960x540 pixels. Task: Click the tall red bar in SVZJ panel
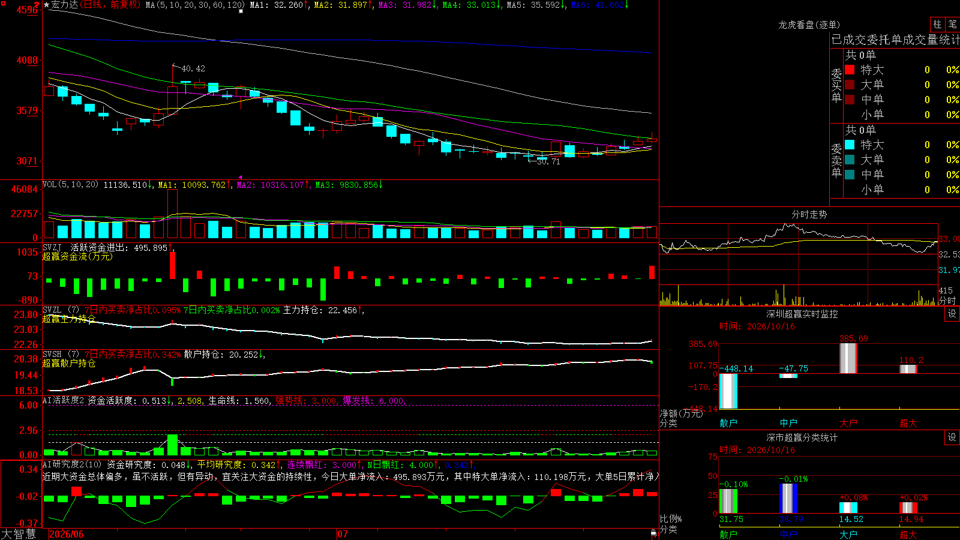(173, 265)
